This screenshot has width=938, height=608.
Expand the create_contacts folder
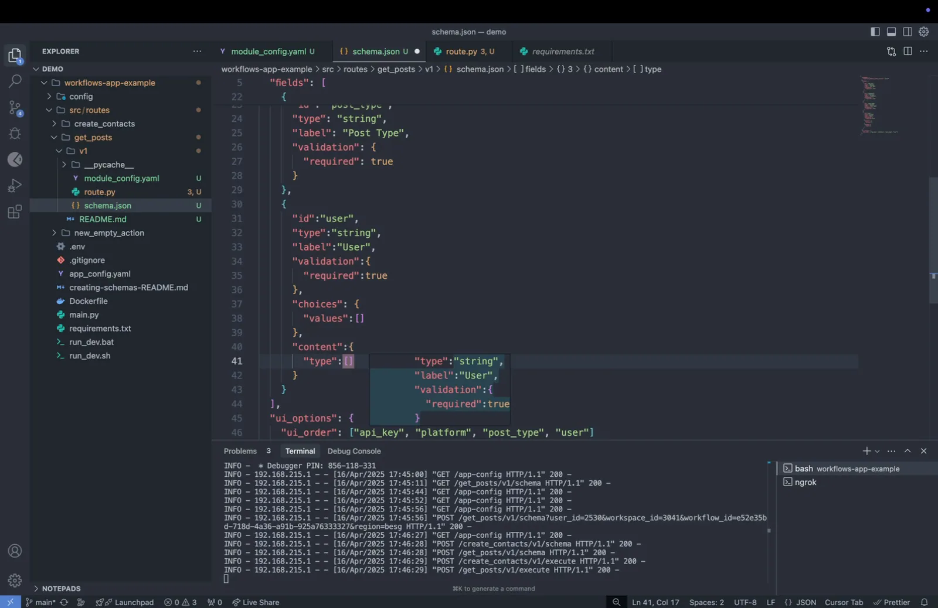point(121,124)
